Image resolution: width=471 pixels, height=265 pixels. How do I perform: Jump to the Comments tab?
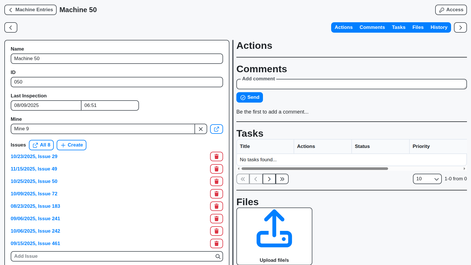(x=372, y=27)
